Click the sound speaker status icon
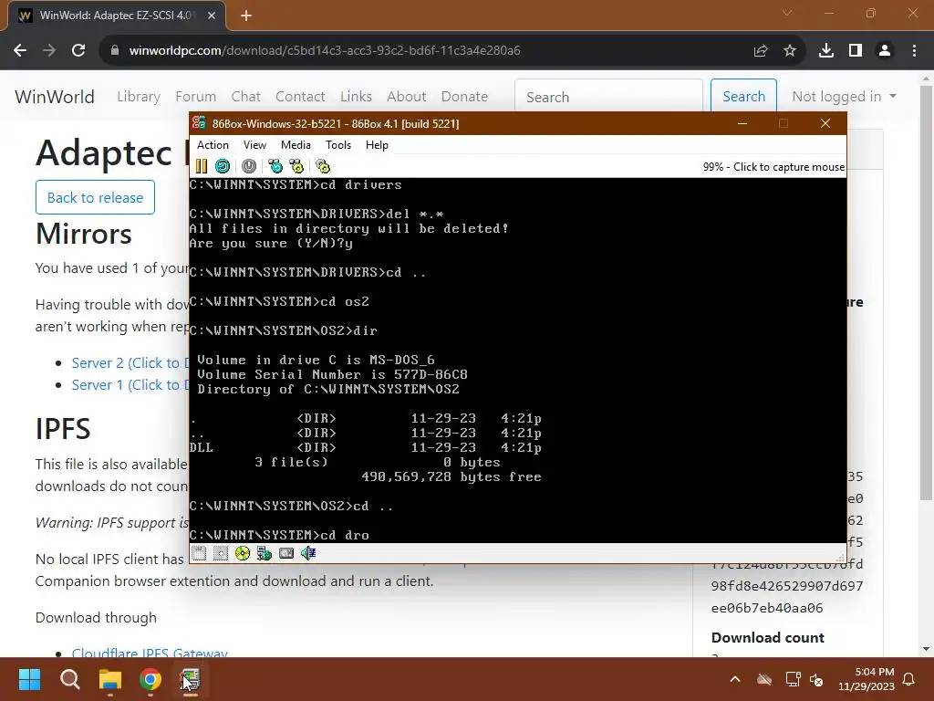This screenshot has height=701, width=934. point(308,554)
